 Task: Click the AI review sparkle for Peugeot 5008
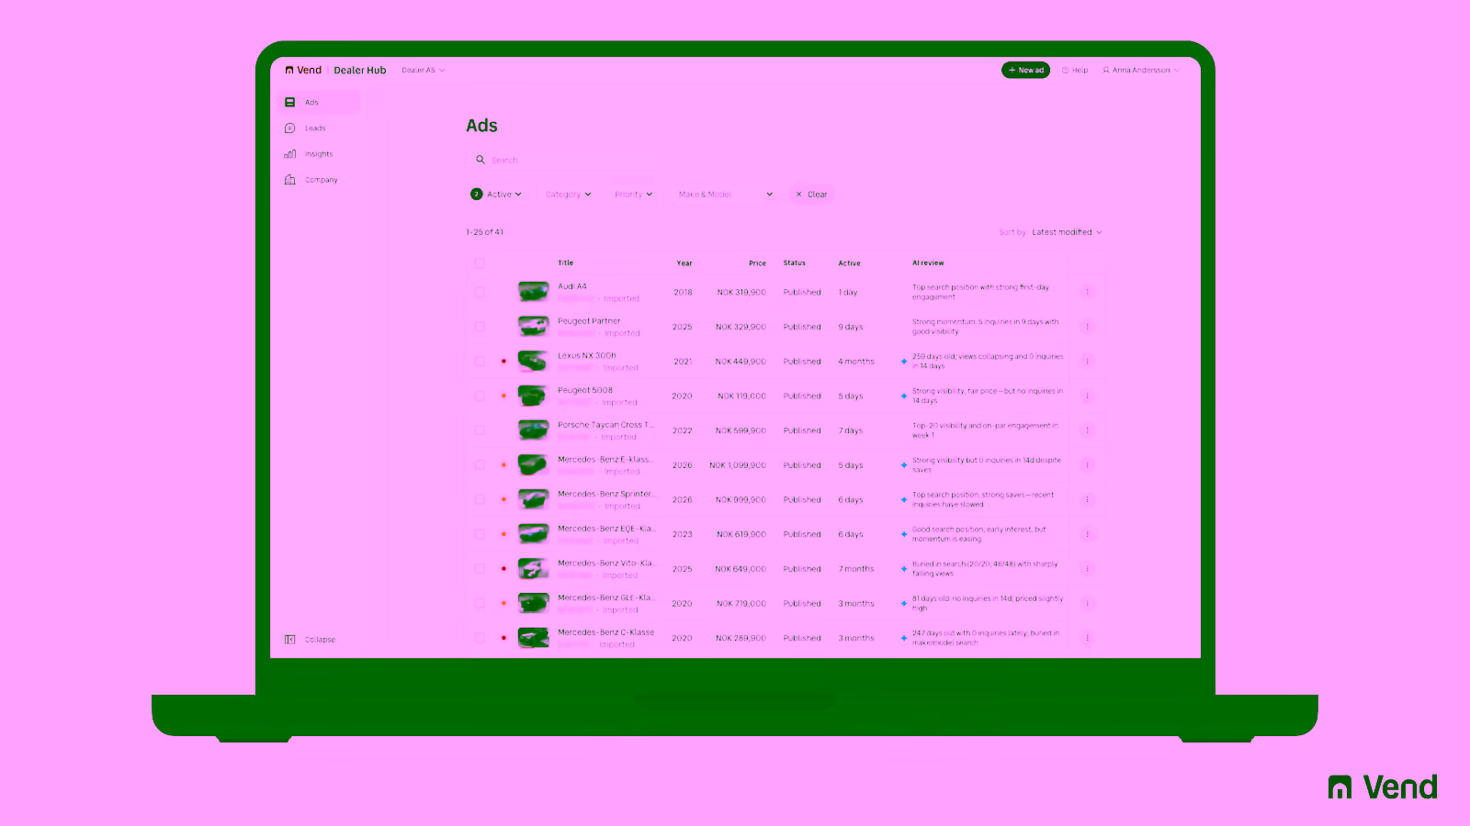[x=904, y=396]
